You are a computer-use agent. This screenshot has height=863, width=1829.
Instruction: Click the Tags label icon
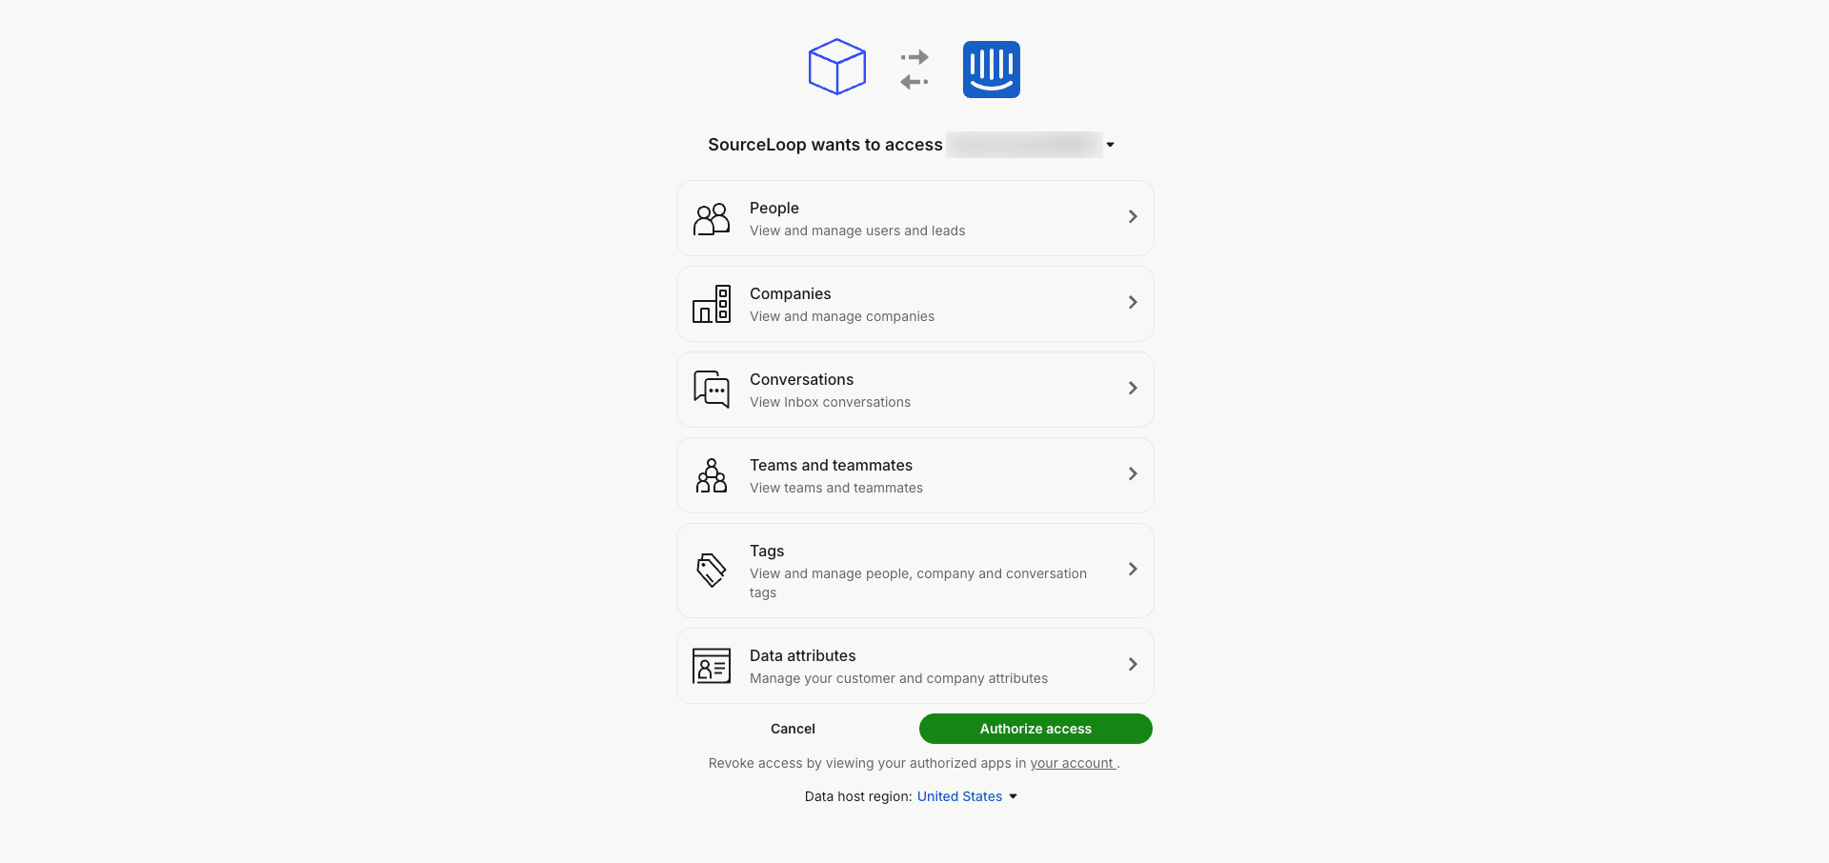pos(712,571)
